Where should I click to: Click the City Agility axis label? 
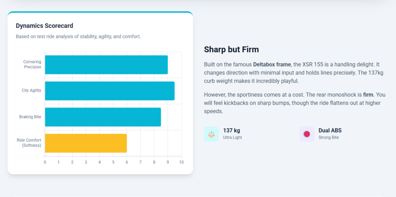point(31,91)
